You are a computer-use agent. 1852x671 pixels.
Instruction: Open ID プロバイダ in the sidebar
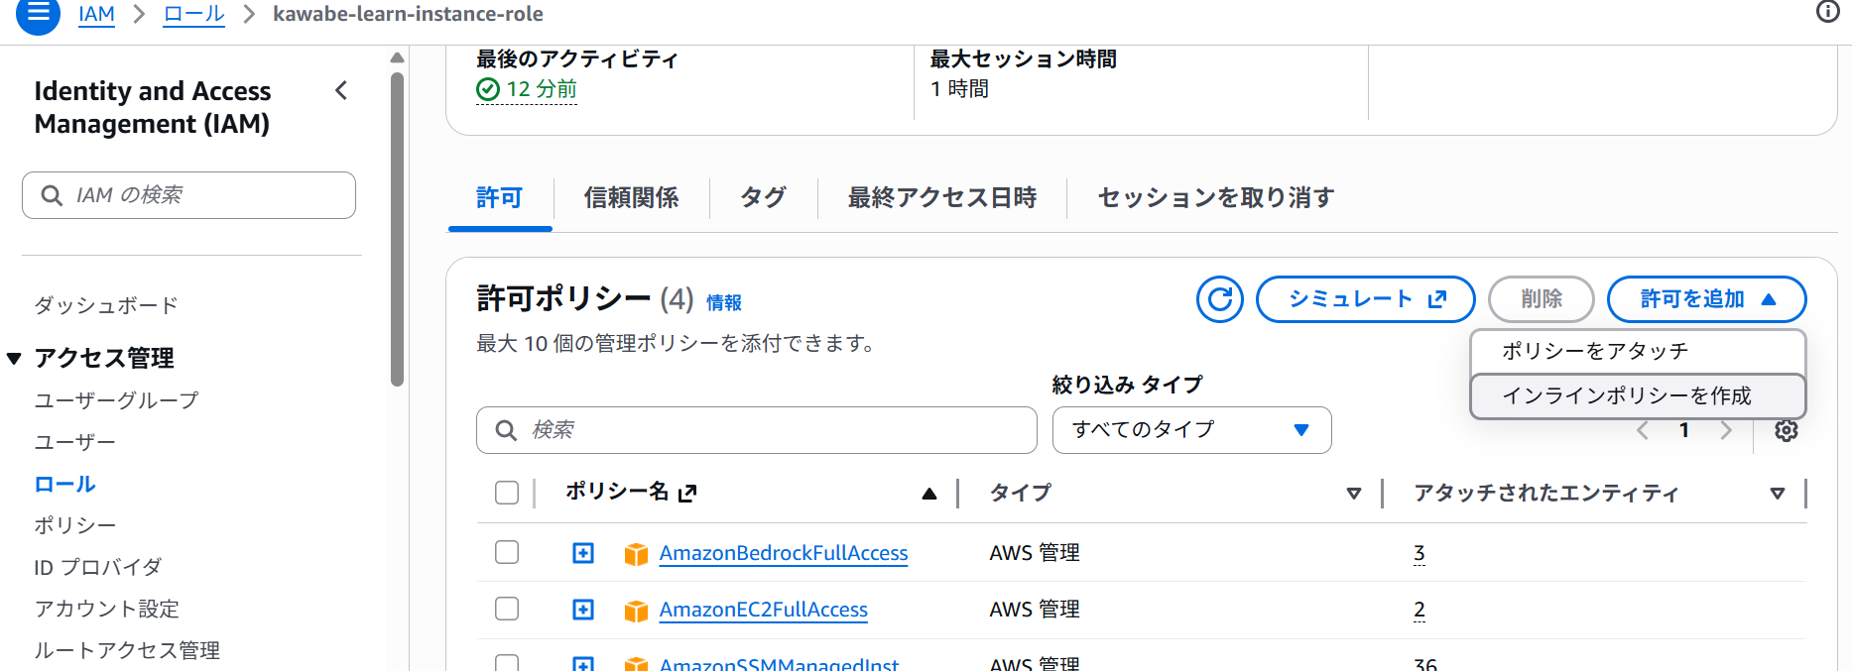click(x=97, y=567)
